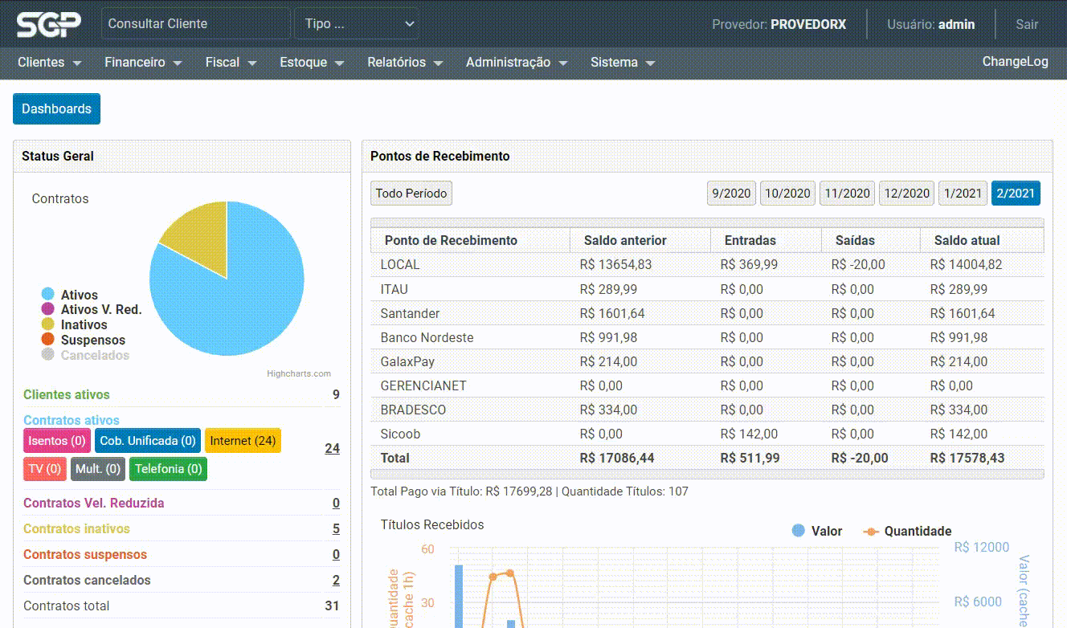1067x628 pixels.
Task: Open the Clientes menu
Action: coord(49,63)
